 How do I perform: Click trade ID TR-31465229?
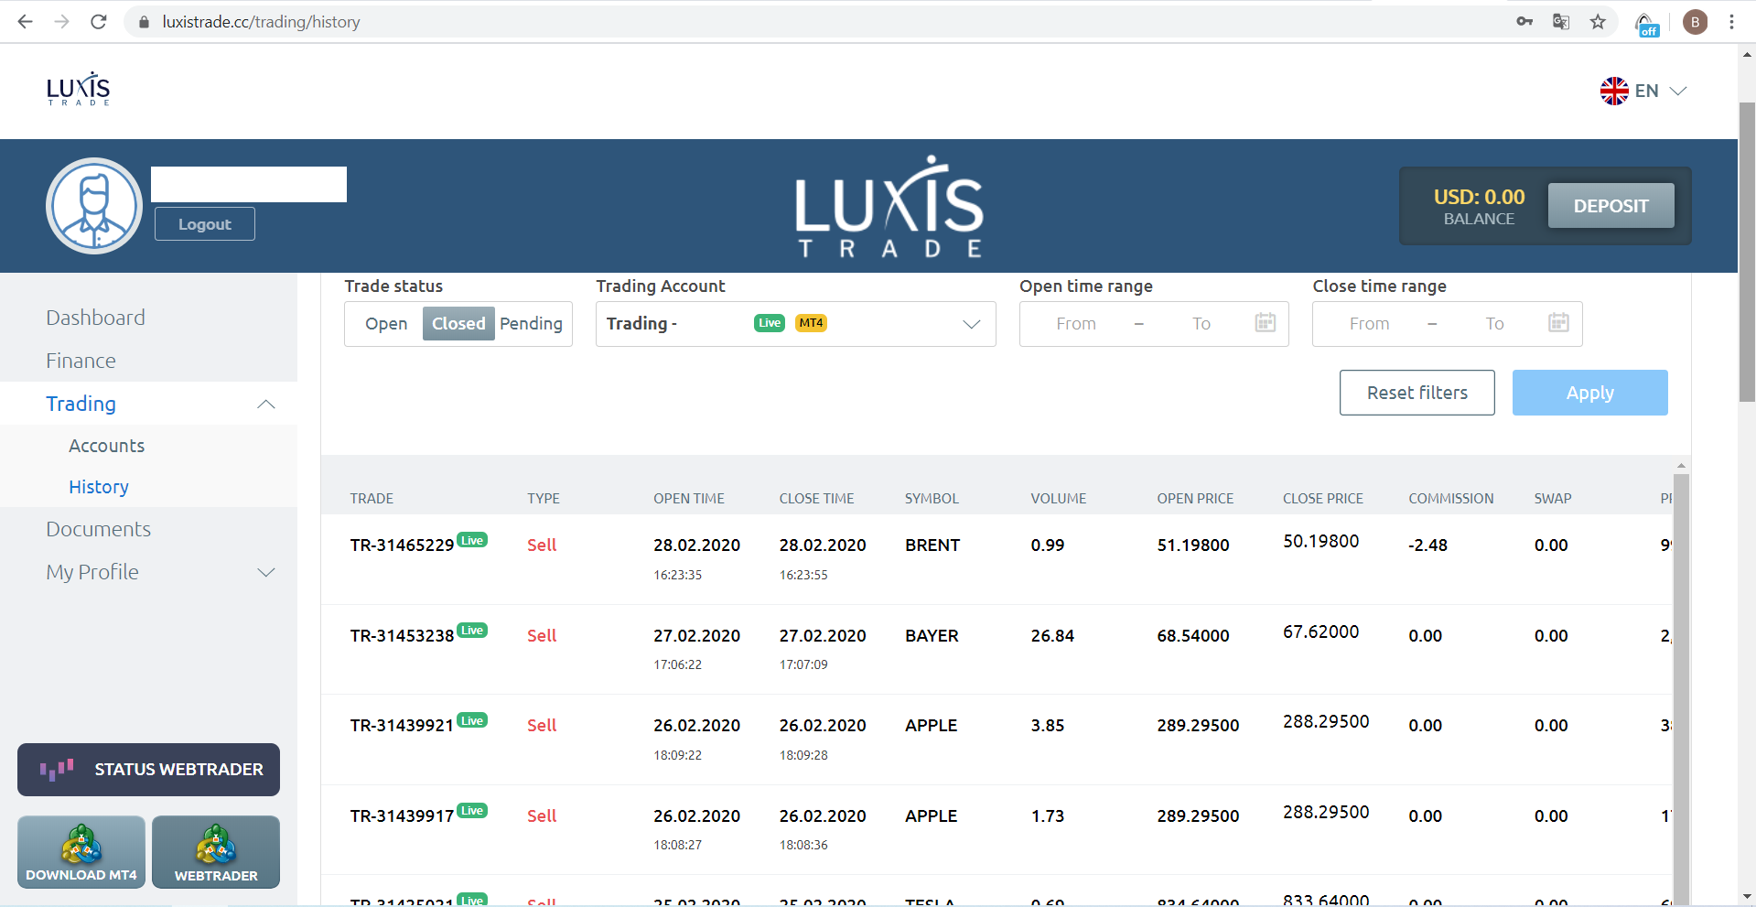pos(402,545)
